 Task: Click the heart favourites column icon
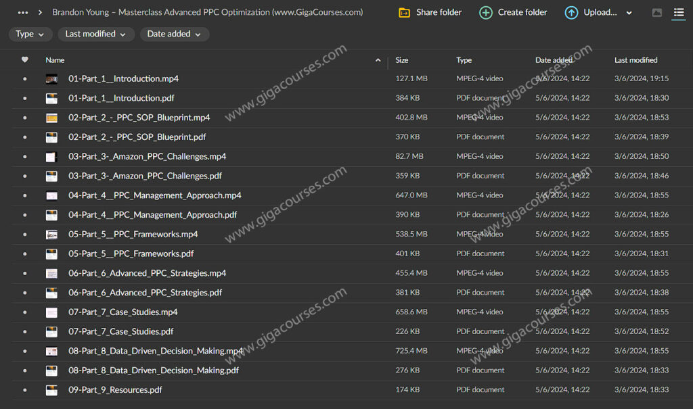point(25,59)
